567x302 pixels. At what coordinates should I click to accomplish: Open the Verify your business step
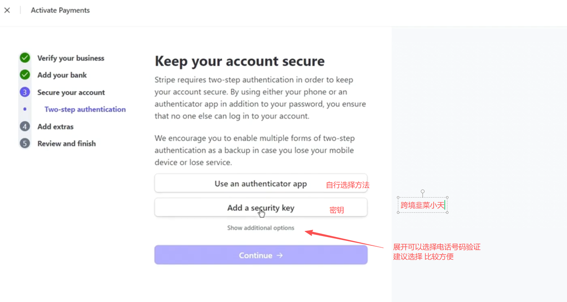[x=71, y=58]
